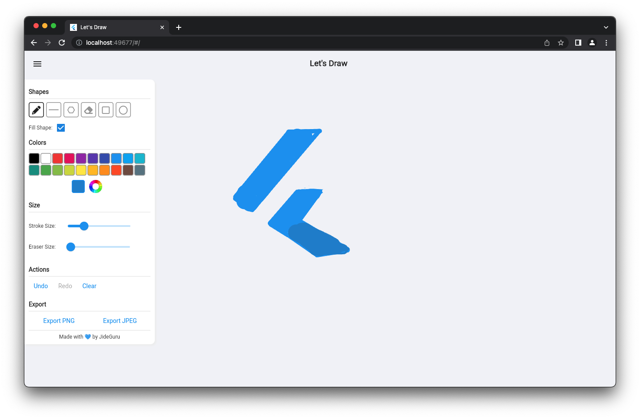Viewport: 640px width, 419px height.
Task: View site information icon
Action: point(79,43)
